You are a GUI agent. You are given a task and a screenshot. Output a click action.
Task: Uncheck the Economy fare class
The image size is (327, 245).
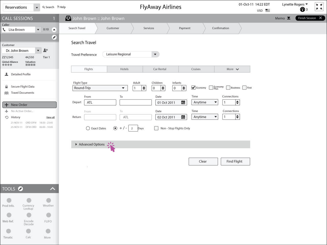[193, 88]
